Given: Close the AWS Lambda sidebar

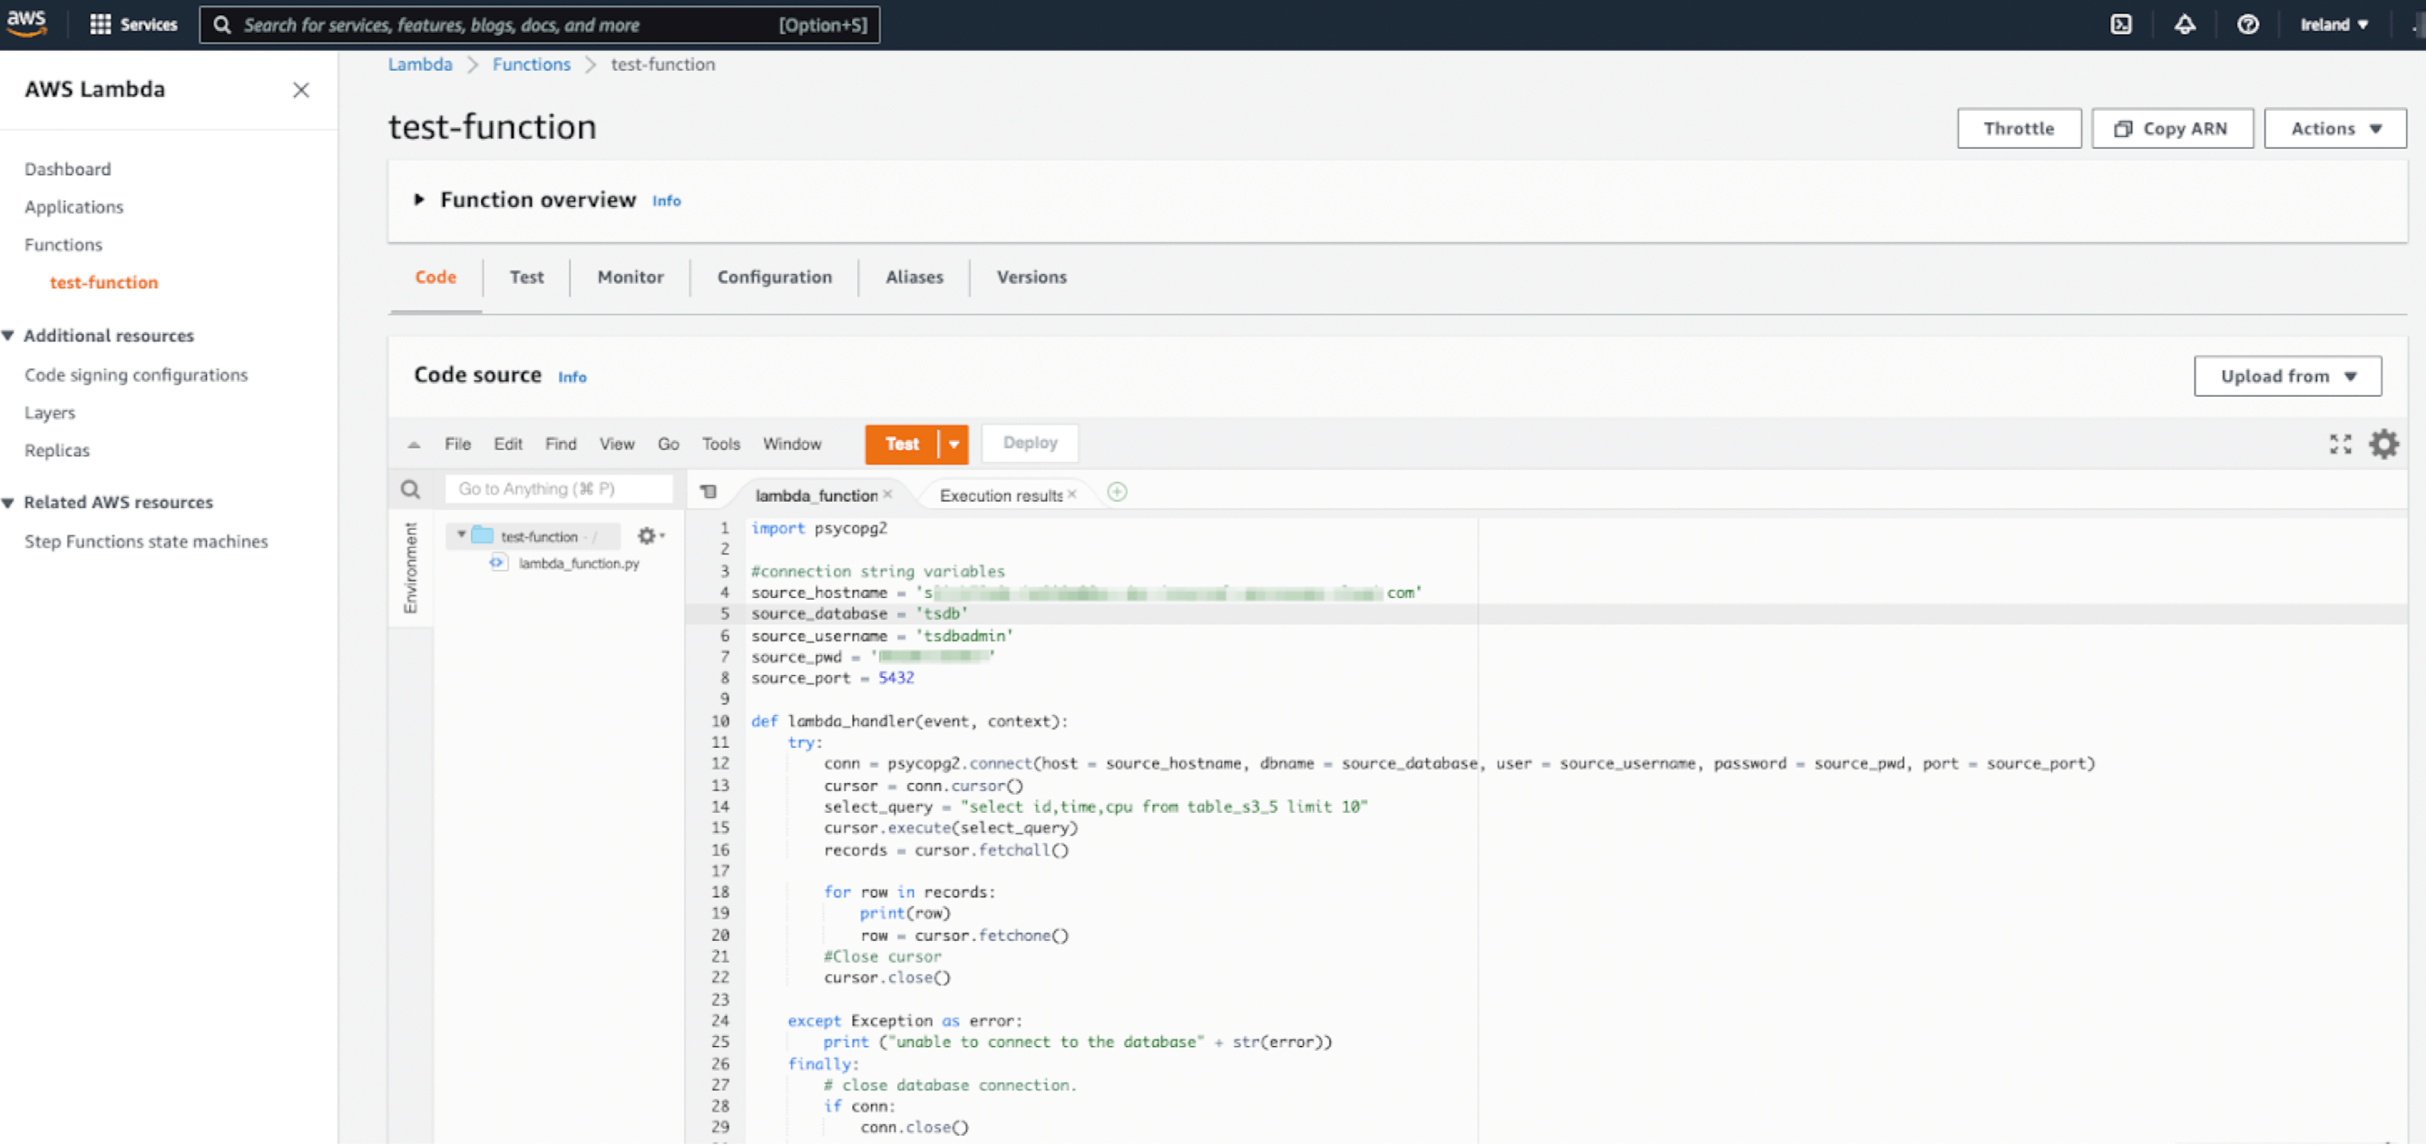Looking at the screenshot, I should (300, 90).
